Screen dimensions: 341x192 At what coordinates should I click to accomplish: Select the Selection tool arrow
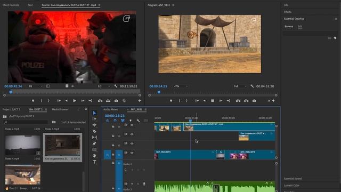[94, 113]
